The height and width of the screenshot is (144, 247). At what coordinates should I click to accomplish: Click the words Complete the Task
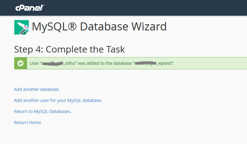tap(85, 49)
